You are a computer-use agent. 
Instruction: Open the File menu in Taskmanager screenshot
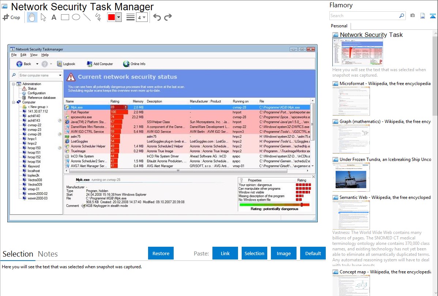click(x=14, y=55)
